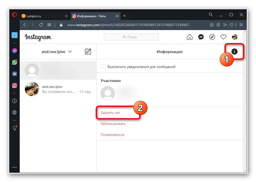This screenshot has width=256, height=182.
Task: Open profile avatar in Instagram header
Action: point(234,37)
